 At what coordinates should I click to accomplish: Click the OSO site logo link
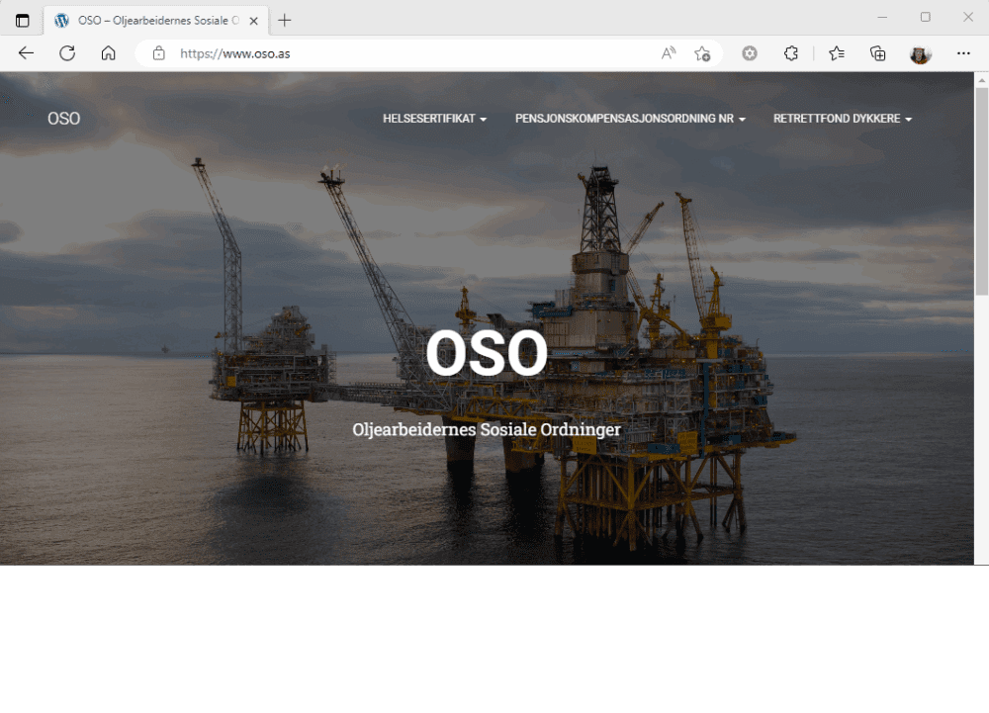pos(64,119)
